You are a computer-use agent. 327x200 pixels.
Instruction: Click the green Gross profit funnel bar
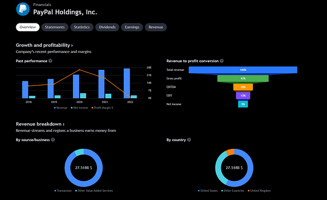tap(243, 78)
